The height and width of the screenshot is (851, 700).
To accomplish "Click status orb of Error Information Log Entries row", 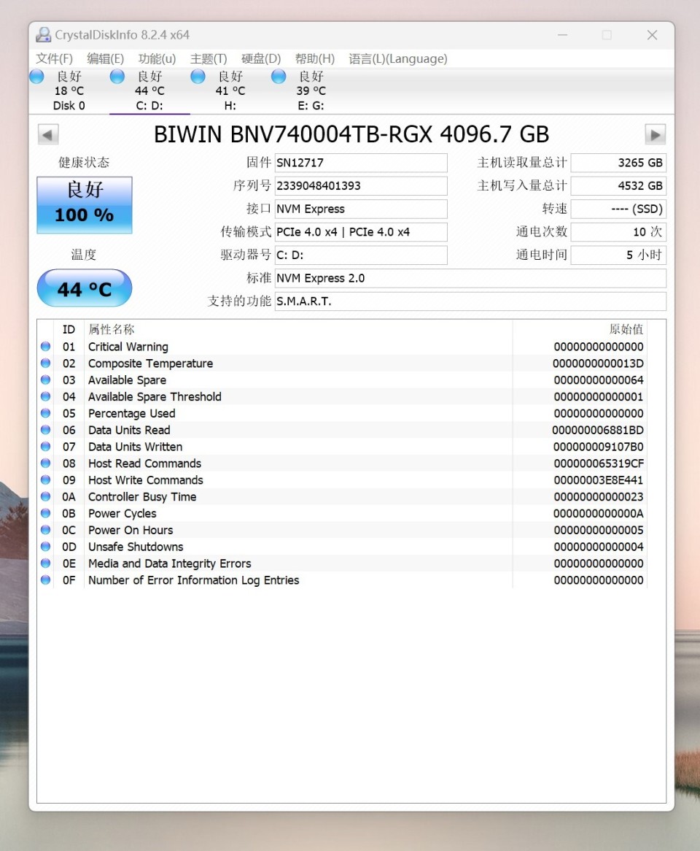I will pyautogui.click(x=45, y=579).
